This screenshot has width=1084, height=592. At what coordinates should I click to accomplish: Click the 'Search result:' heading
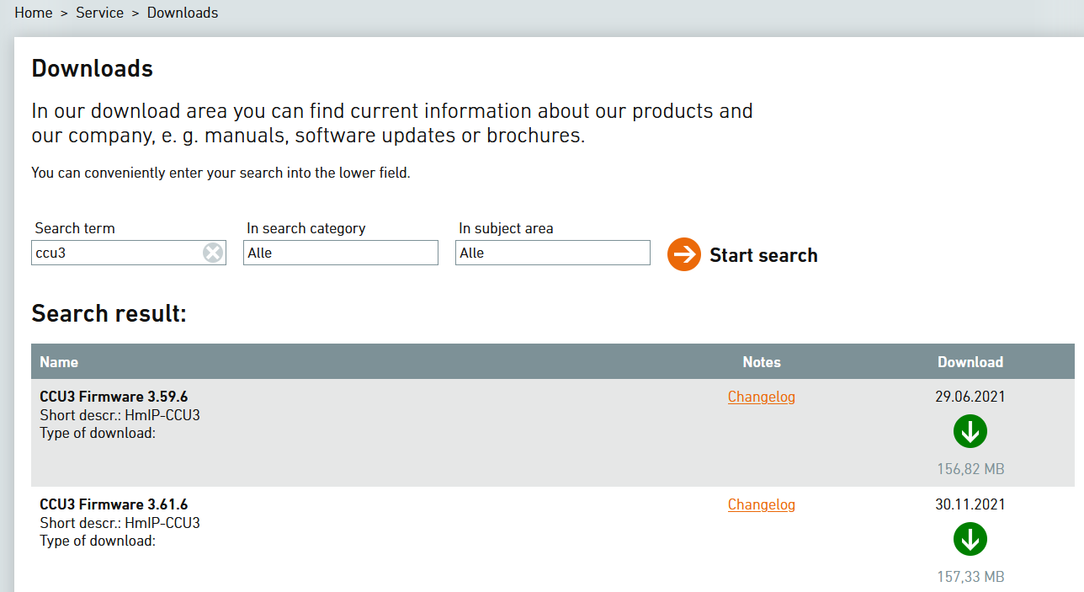click(x=109, y=314)
